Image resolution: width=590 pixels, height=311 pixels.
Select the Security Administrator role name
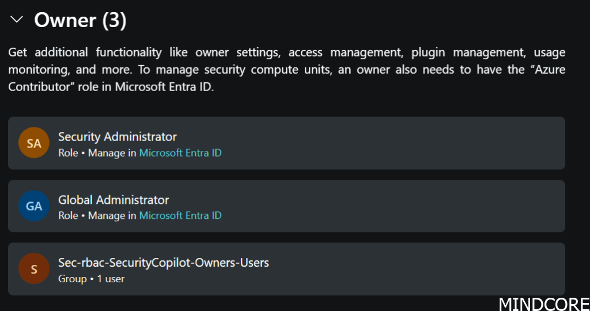pyautogui.click(x=118, y=137)
